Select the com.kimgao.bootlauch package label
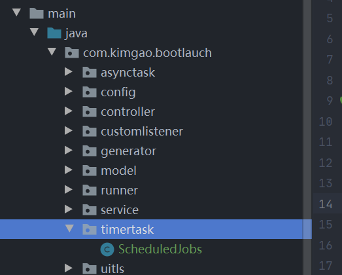 pos(147,53)
